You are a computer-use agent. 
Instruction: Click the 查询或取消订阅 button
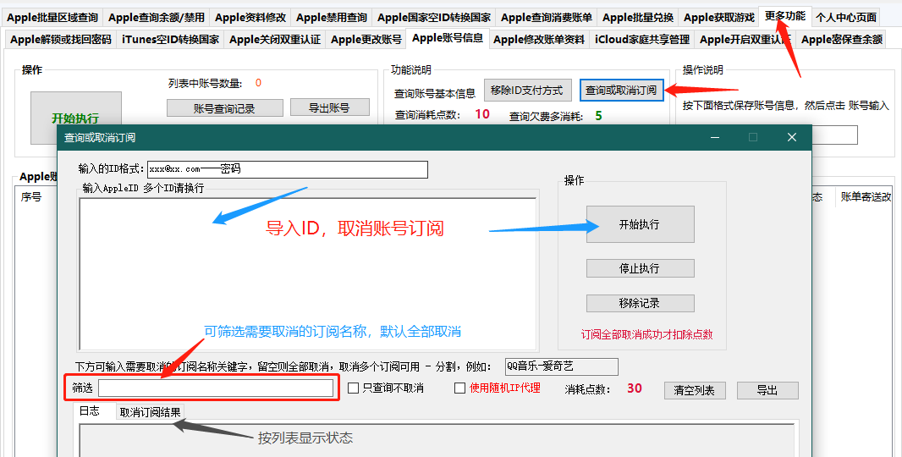[621, 91]
